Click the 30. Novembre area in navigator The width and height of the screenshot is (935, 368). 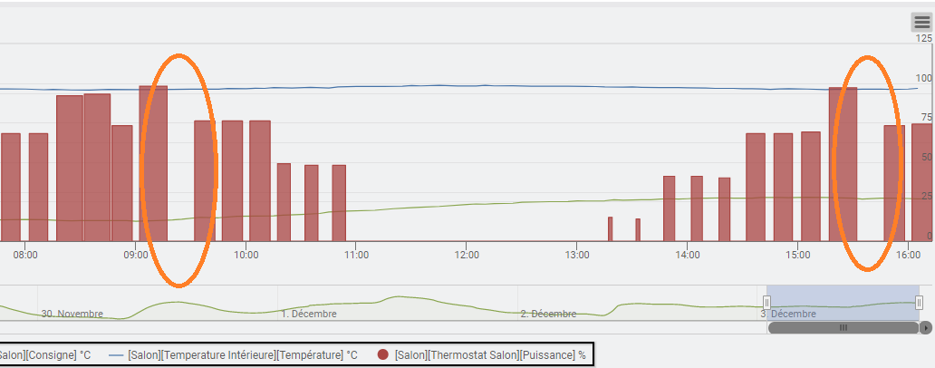click(72, 314)
